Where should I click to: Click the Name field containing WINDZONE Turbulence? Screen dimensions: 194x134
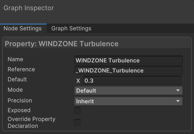coord(128,60)
